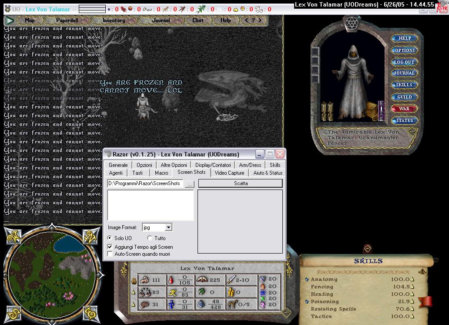Click the Resisting Spells skill row

point(362,309)
